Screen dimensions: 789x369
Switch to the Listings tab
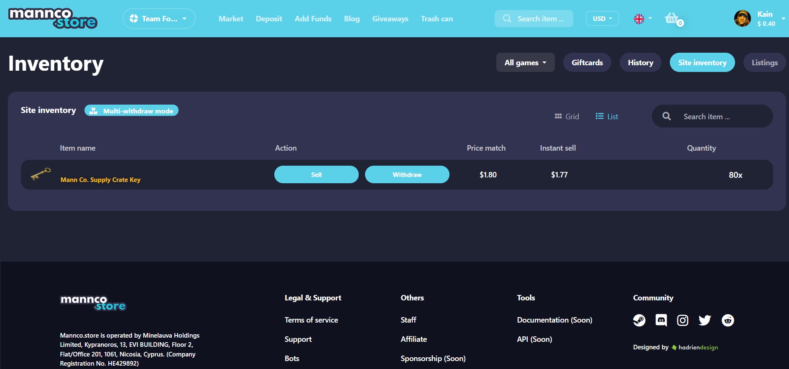pyautogui.click(x=765, y=62)
